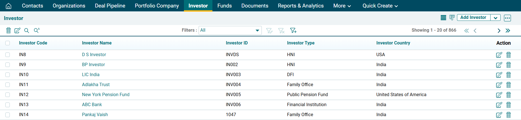Click the Add Investor button
This screenshot has width=521, height=120.
click(x=473, y=17)
